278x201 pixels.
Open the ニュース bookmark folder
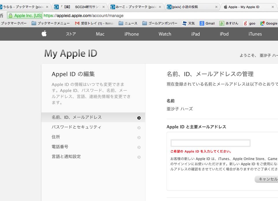128,23
